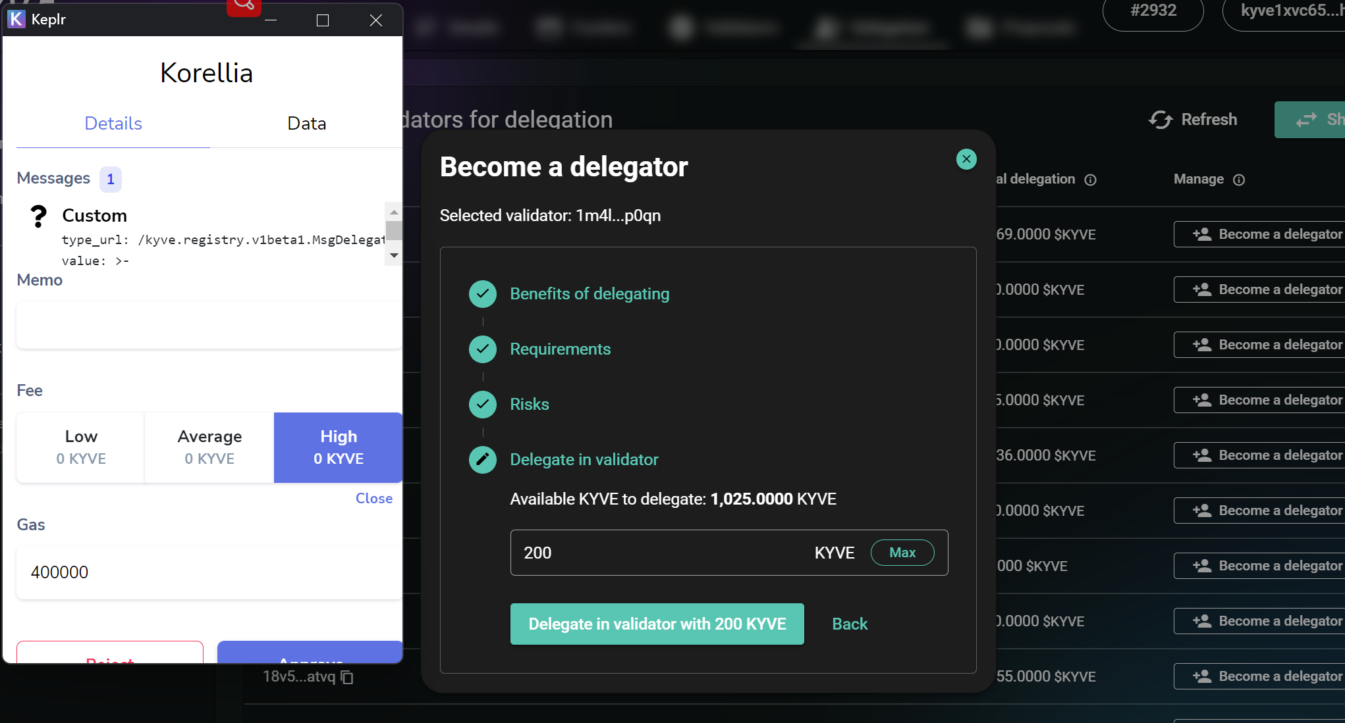
Task: Click the Delegate in validator pencil icon
Action: pyautogui.click(x=483, y=459)
